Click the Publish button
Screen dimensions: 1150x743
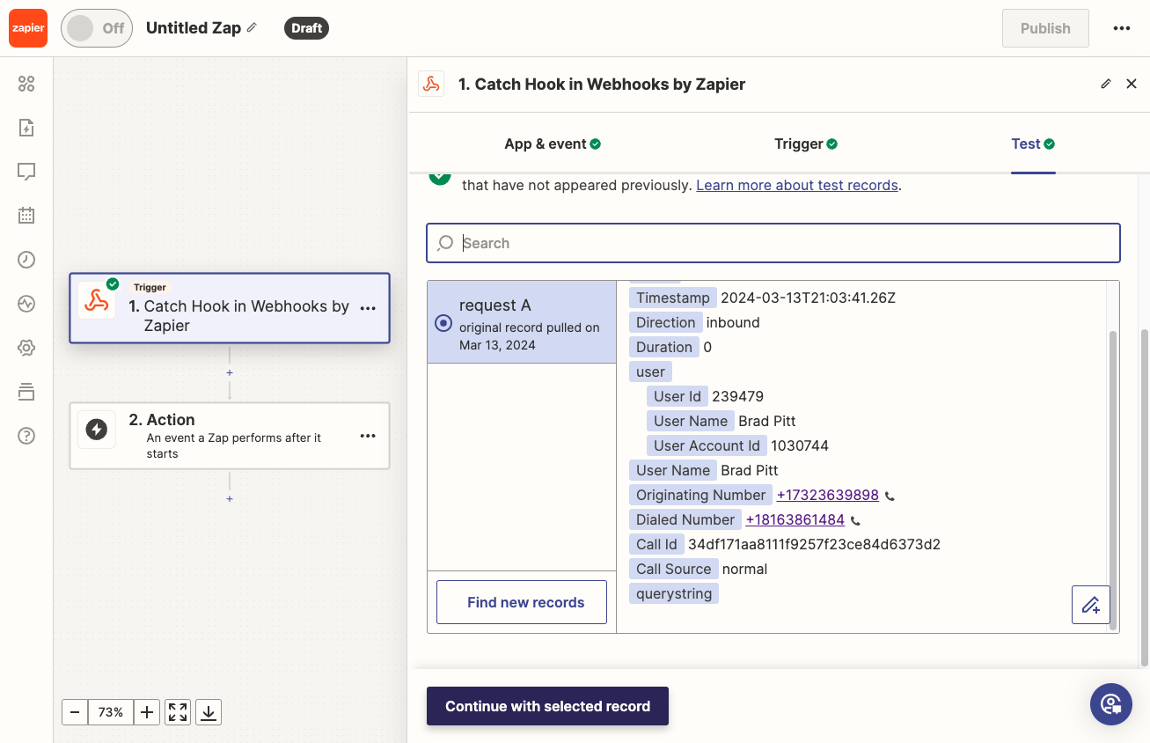[x=1045, y=28]
